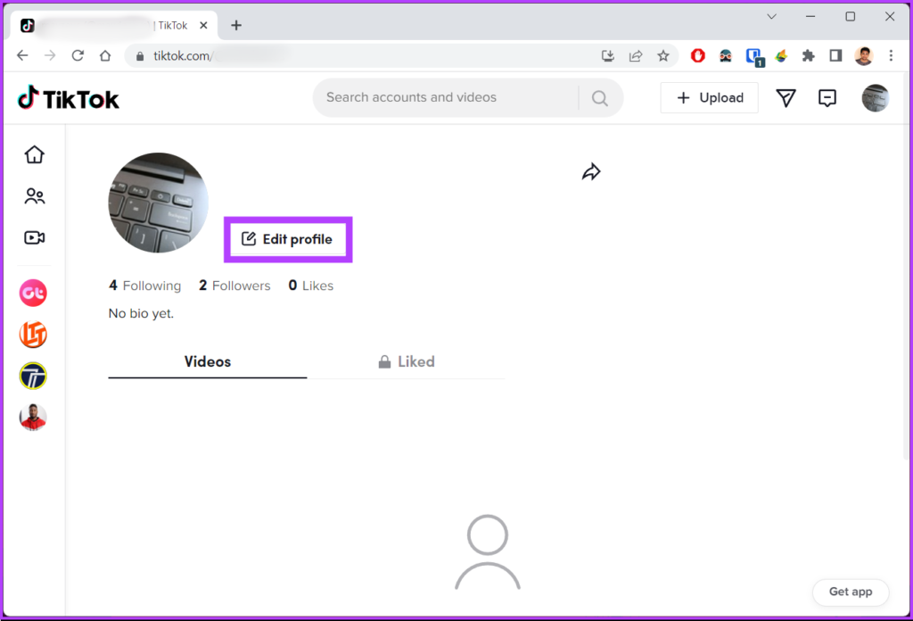Switch to the Videos tab

[x=208, y=361]
